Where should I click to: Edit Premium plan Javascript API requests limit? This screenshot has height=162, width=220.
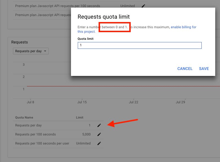coord(143,6)
